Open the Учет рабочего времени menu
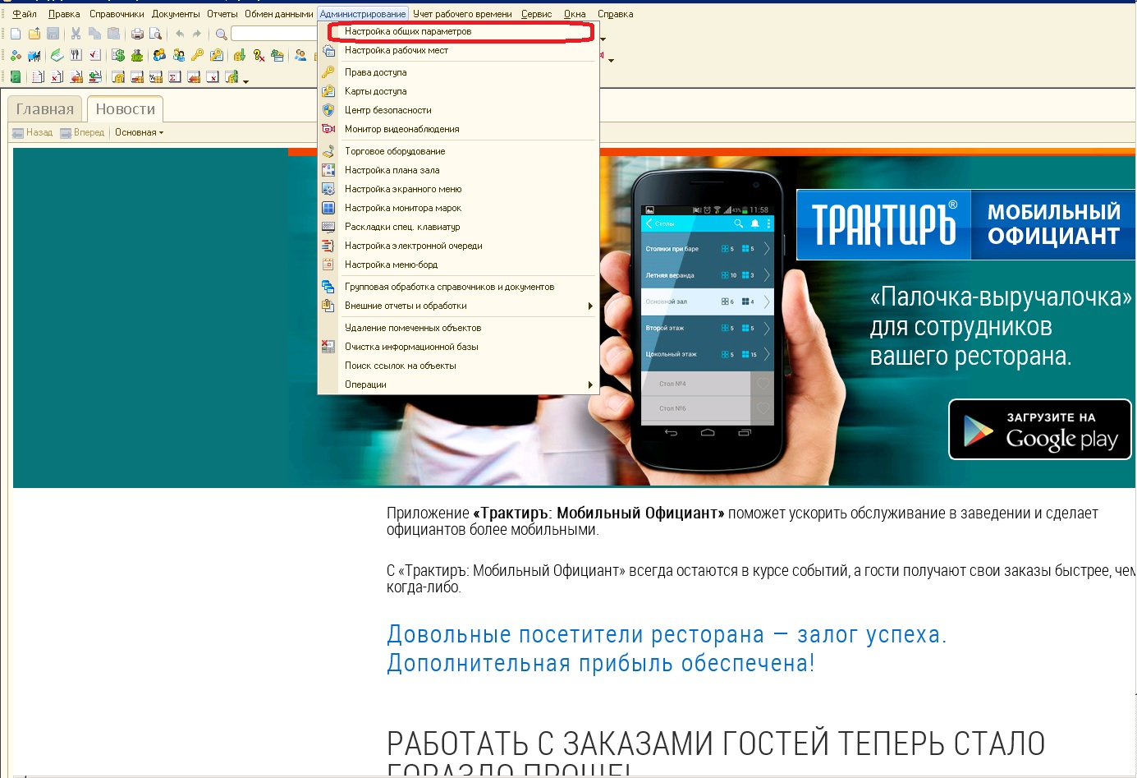The width and height of the screenshot is (1137, 778). tap(462, 14)
